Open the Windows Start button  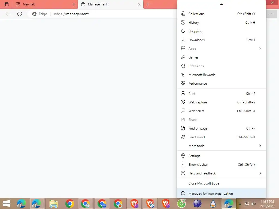pyautogui.click(x=7, y=204)
